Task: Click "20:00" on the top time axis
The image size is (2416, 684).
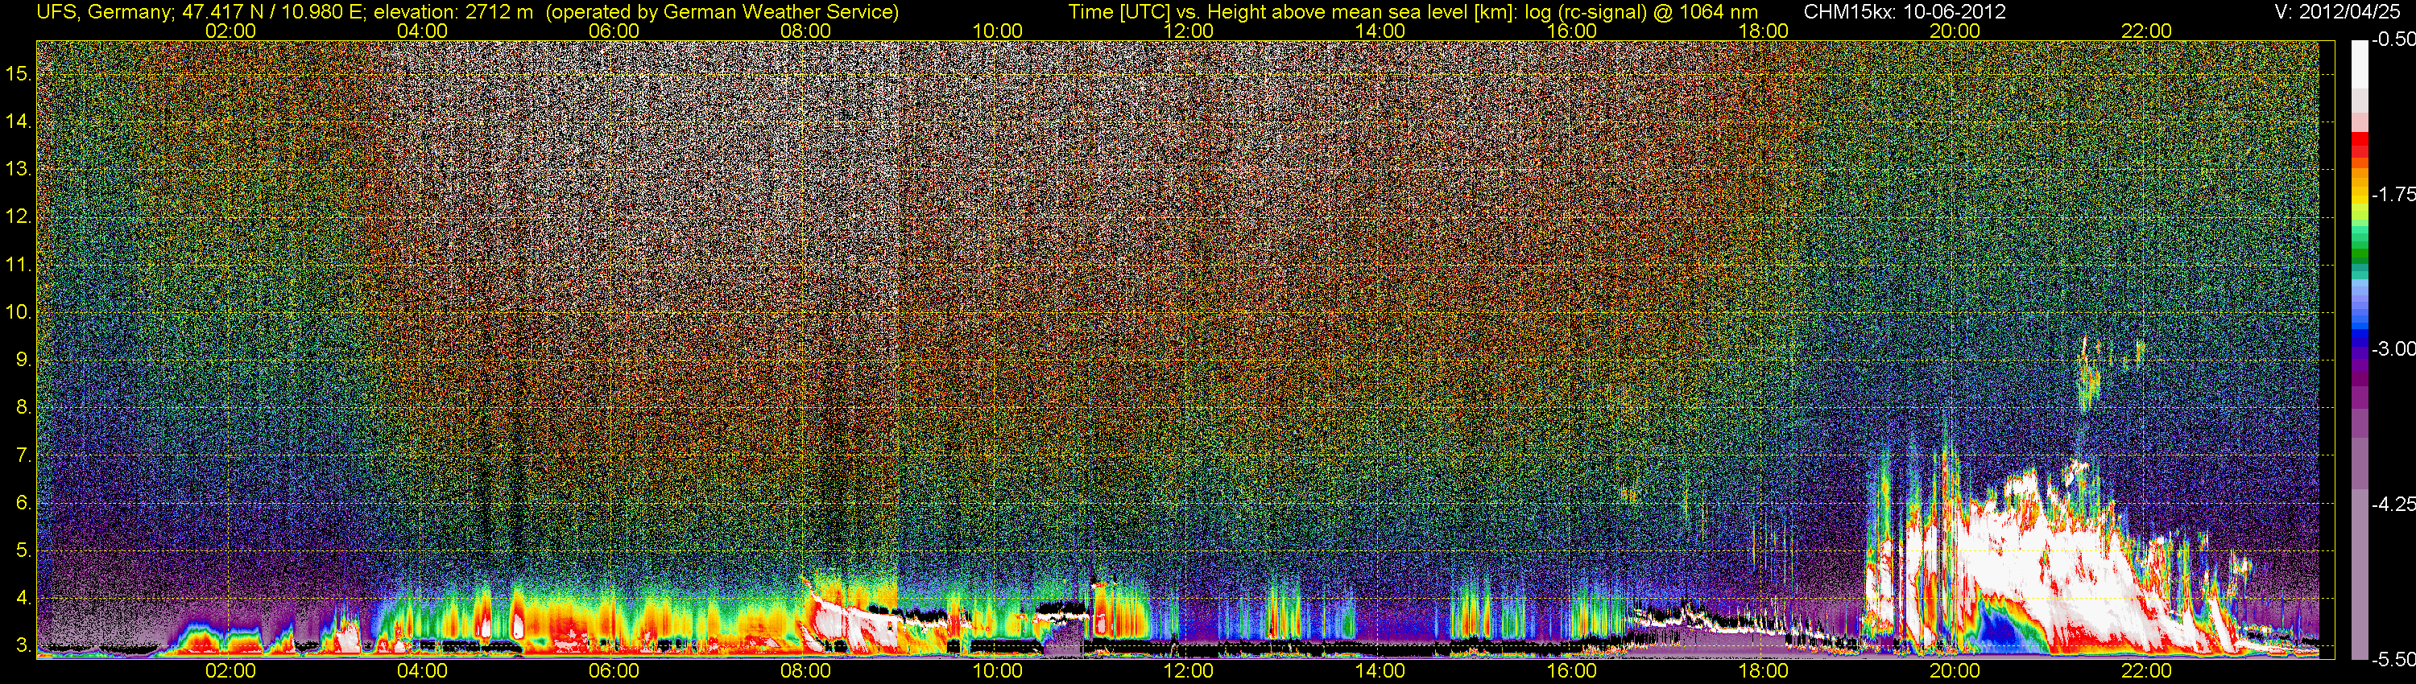Action: [1955, 31]
